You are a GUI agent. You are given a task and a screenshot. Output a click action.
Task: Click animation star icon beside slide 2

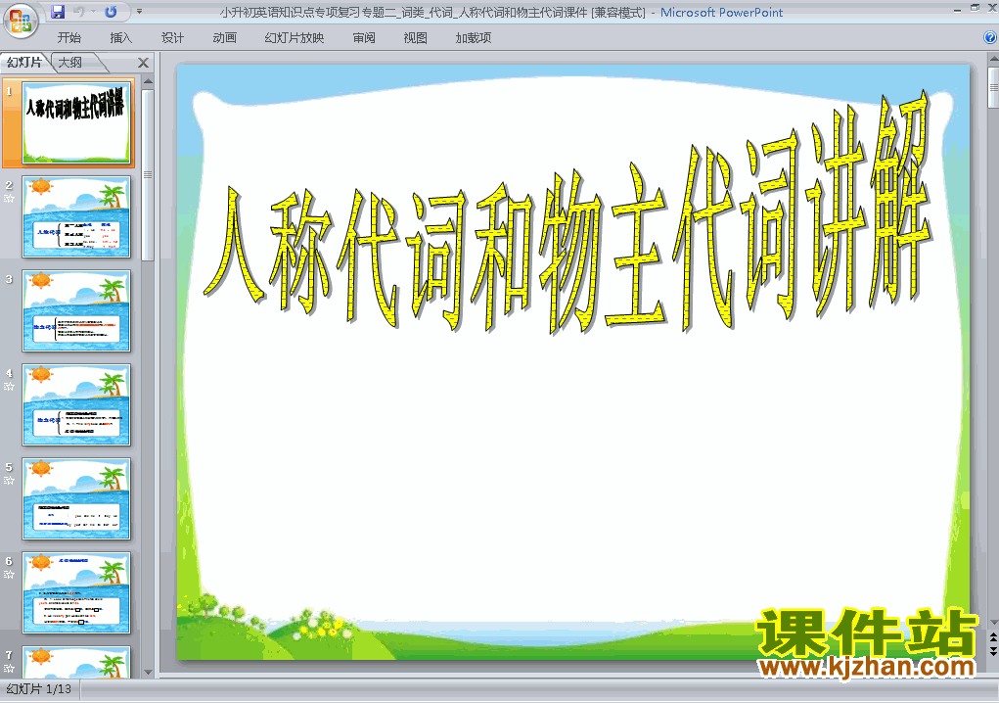[9, 198]
